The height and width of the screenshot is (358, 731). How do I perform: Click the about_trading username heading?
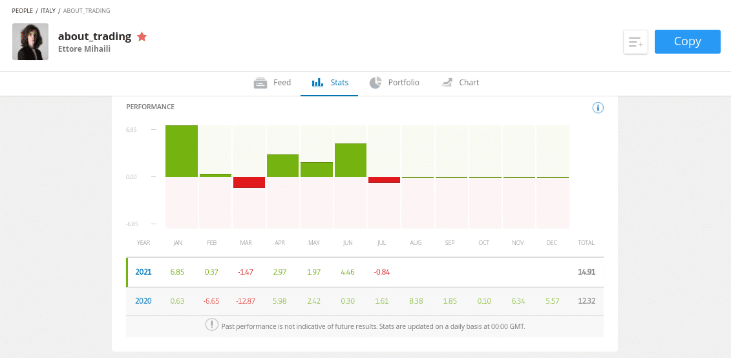pos(94,36)
